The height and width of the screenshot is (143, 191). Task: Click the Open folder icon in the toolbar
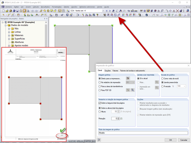7,11
